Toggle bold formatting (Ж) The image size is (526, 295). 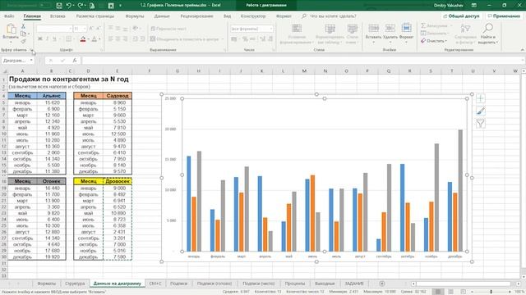(x=40, y=39)
